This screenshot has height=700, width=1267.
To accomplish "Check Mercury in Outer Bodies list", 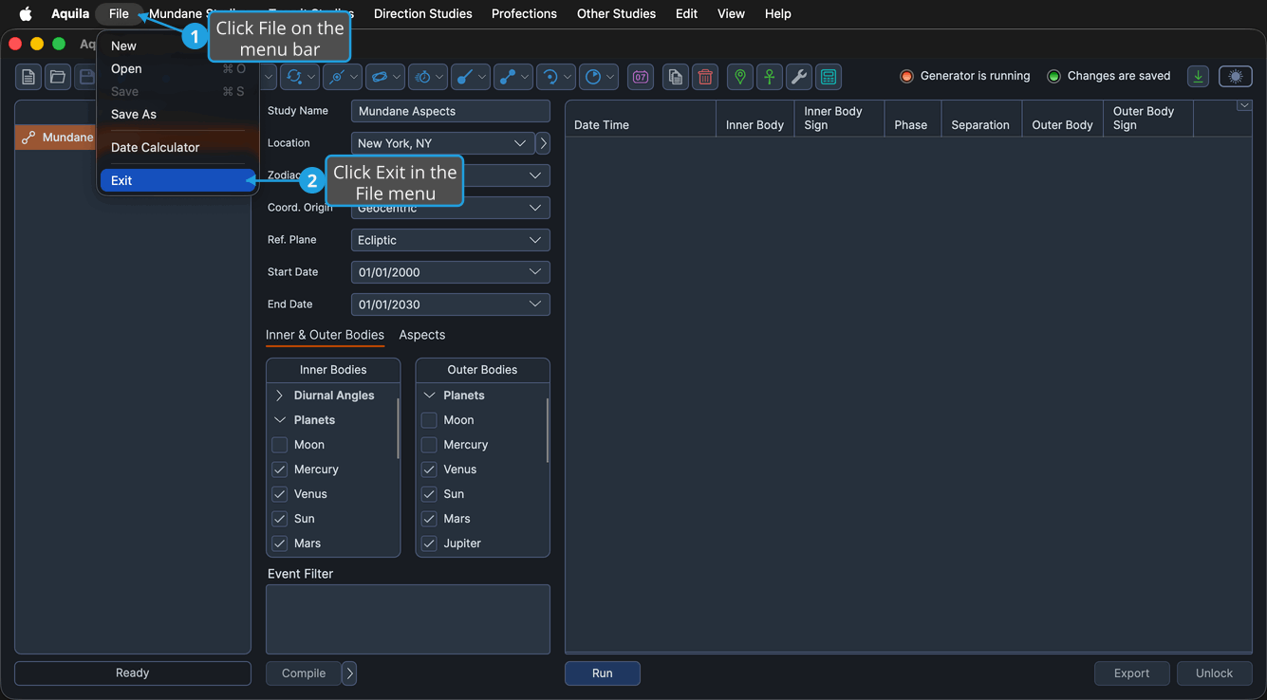I will click(429, 445).
